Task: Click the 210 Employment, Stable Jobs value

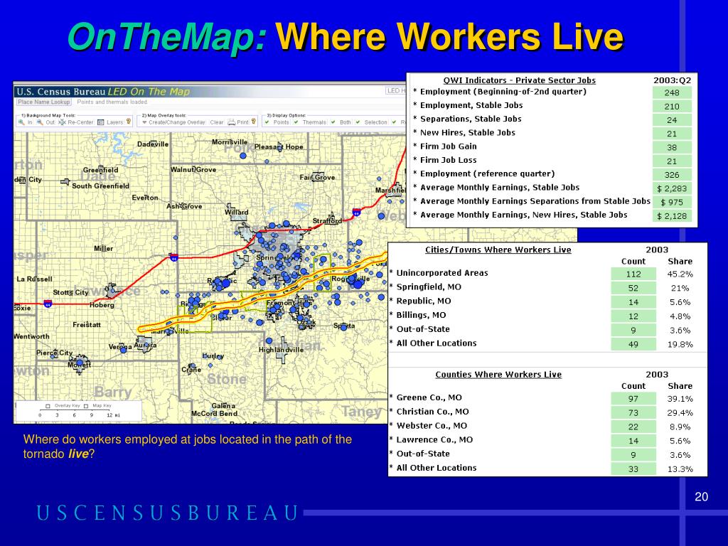Action: [x=671, y=107]
